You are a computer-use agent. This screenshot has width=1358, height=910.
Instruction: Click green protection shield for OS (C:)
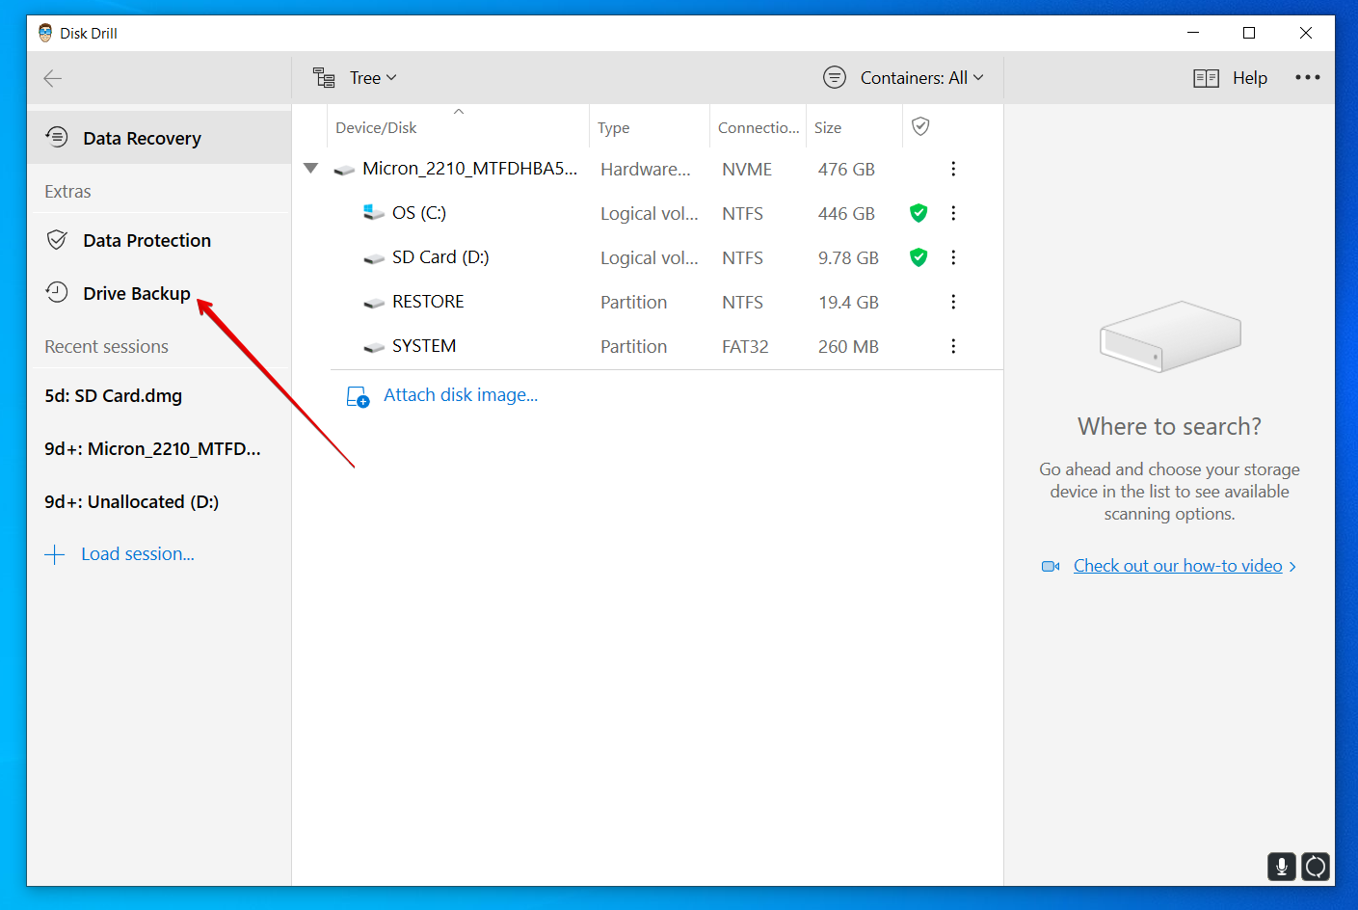919,213
